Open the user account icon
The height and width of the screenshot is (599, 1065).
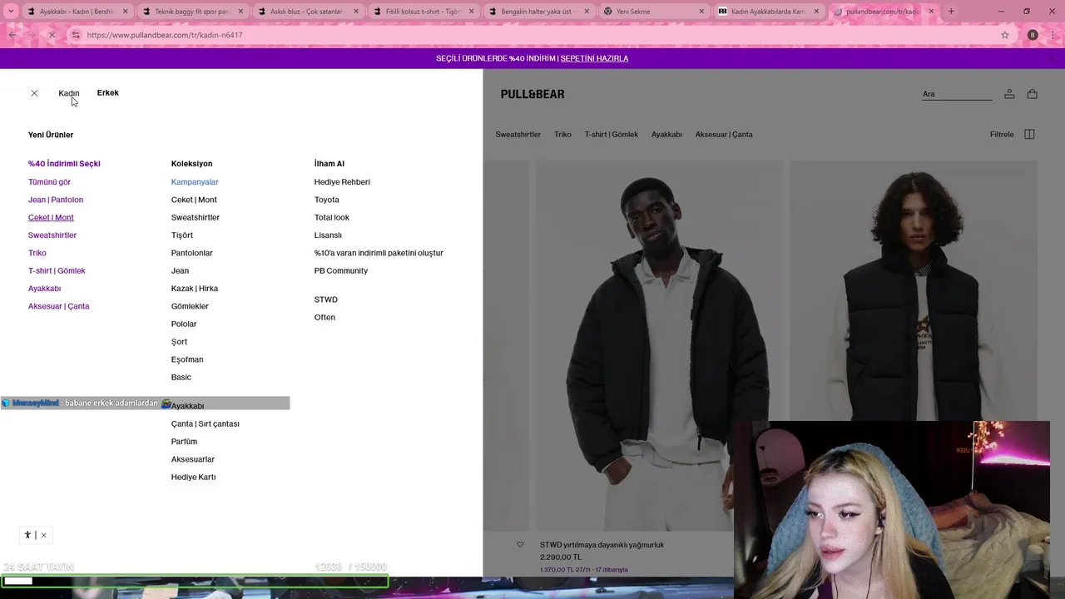(1009, 94)
